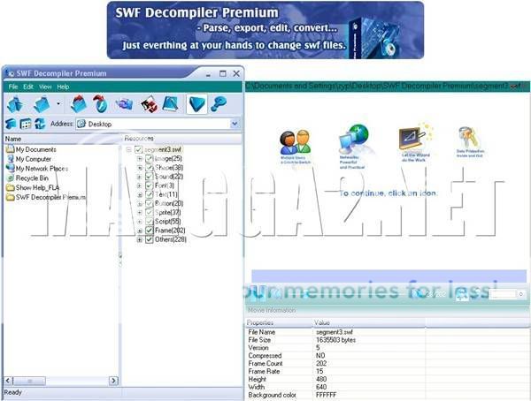
Task: Click the Properties column header
Action: [279, 322]
